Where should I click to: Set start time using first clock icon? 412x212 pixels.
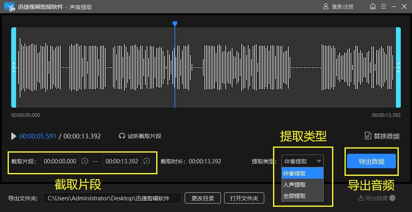(85, 161)
